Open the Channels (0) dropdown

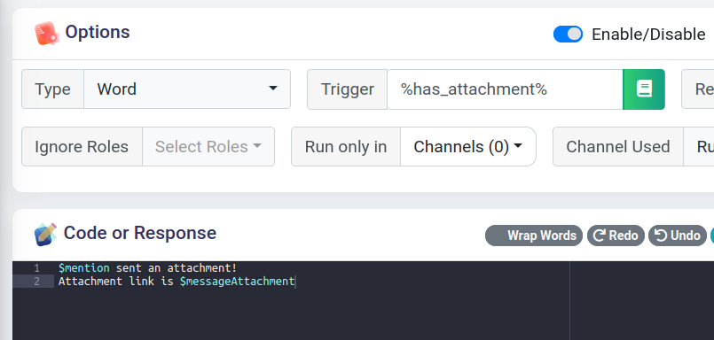pos(468,146)
